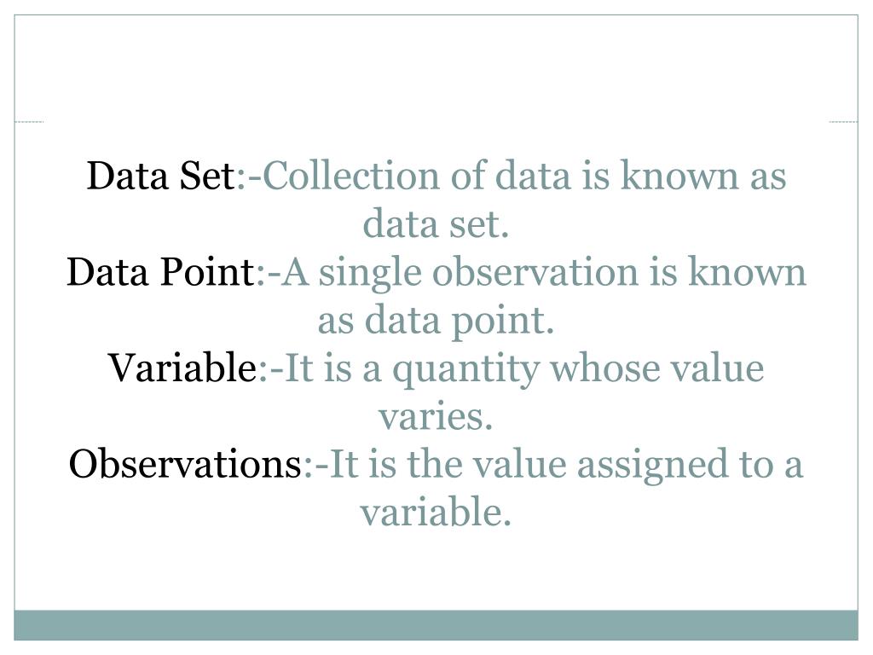The image size is (873, 655).
Task: Click the word 'quantity' in Variable definition
Action: tap(466, 370)
